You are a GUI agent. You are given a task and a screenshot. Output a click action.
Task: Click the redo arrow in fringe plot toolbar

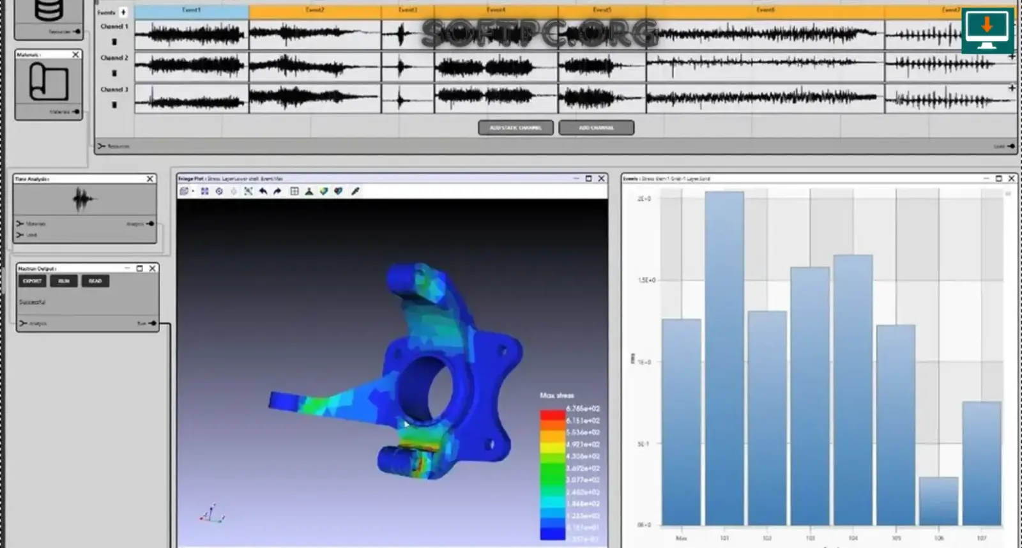(277, 191)
